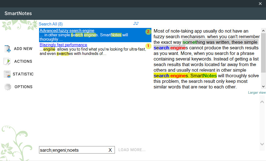Viewport: 266px width, 161px height.
Task: Click the Options gear icon
Action: 8,87
